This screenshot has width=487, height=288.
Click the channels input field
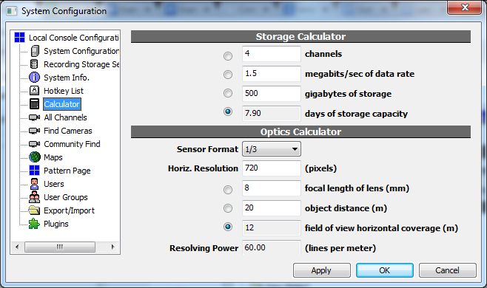coord(272,54)
